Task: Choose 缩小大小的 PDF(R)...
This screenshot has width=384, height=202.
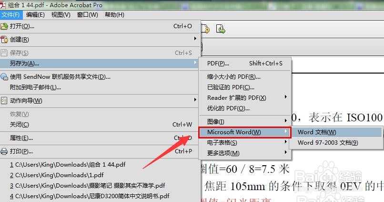Action: [x=245, y=76]
